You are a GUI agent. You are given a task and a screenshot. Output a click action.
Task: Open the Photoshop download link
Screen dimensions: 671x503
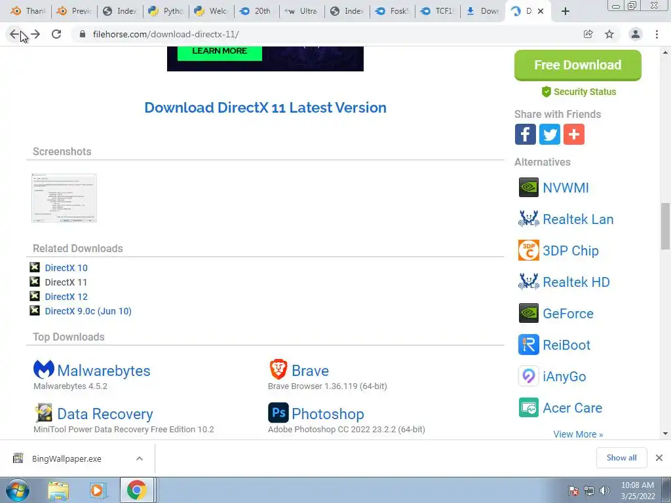[x=328, y=414]
